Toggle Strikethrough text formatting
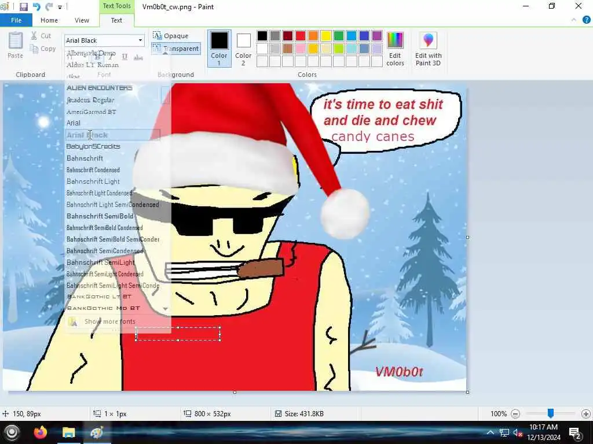The width and height of the screenshot is (593, 444). coord(138,57)
